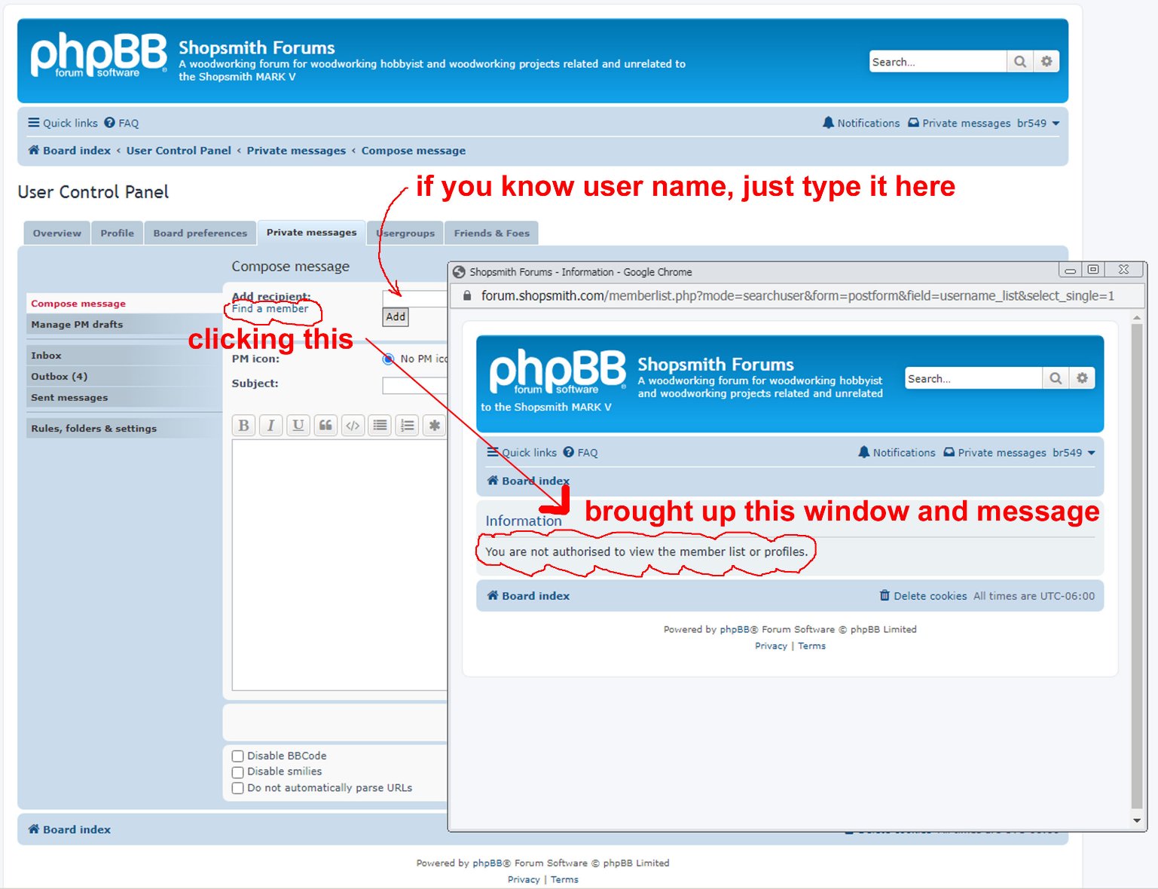Open Sent messages in sidebar
Screen dimensions: 1158x889
(124, 398)
